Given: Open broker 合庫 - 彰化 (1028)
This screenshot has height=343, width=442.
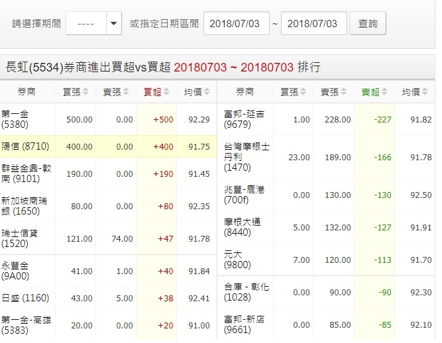Looking at the screenshot, I should point(247,292).
